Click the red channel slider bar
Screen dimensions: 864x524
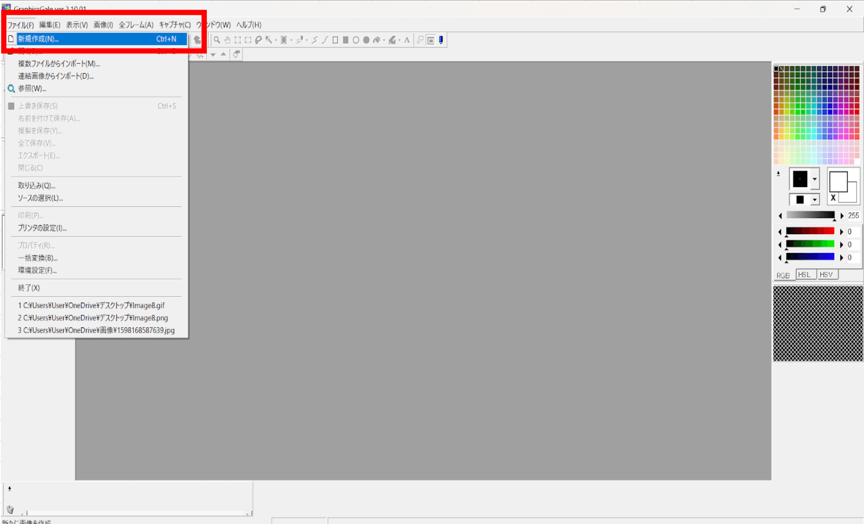810,231
